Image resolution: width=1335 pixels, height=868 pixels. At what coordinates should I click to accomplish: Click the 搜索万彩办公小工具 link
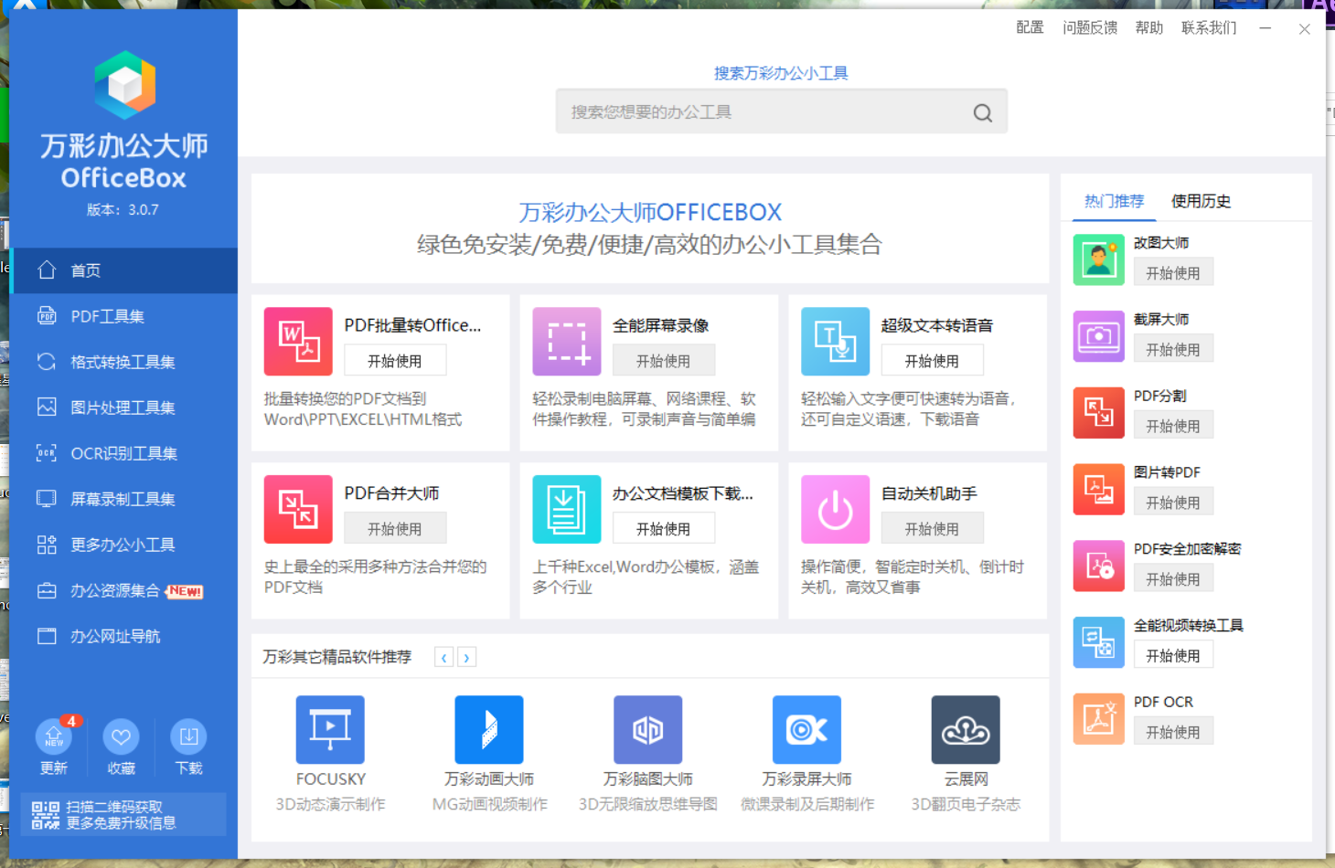(781, 73)
